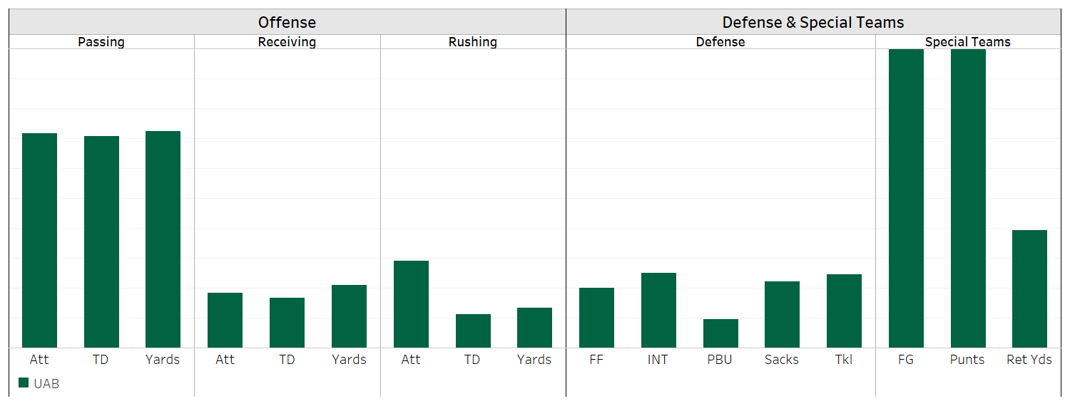This screenshot has width=1070, height=406.
Task: Select the Receiving column header
Action: tap(287, 42)
